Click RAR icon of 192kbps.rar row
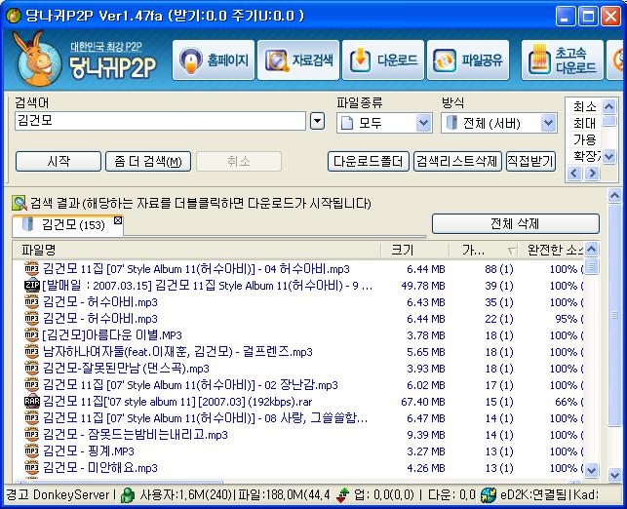This screenshot has width=627, height=509. point(31,401)
